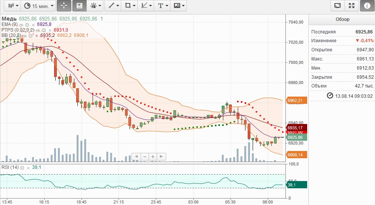Open the text annotation T tool
This screenshot has height=205, width=375.
163,6
